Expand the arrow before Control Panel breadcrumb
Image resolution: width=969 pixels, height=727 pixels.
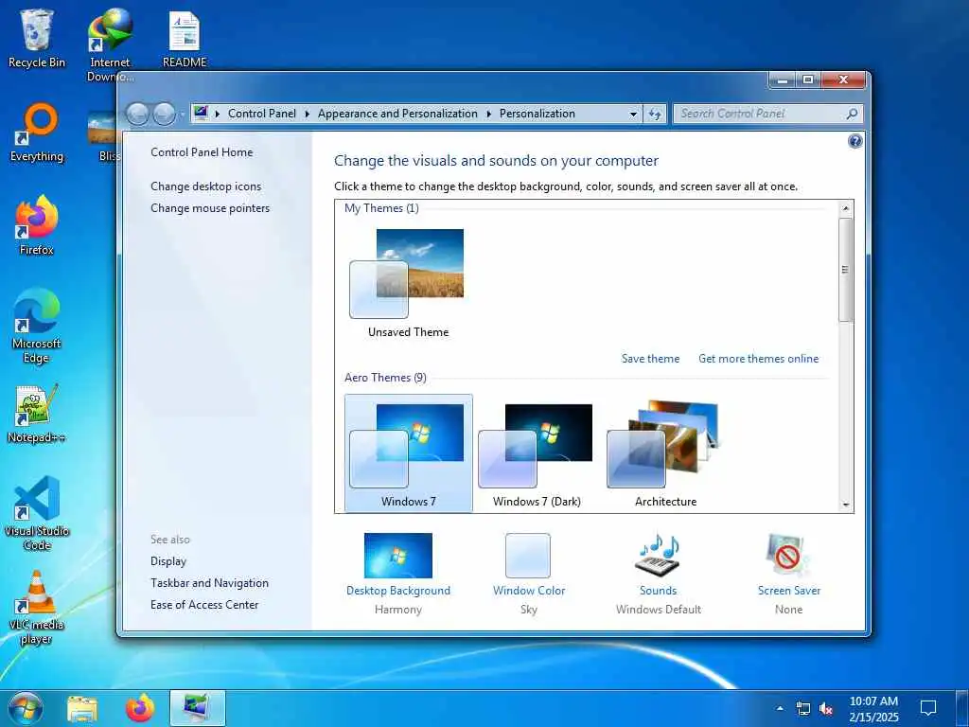(218, 114)
